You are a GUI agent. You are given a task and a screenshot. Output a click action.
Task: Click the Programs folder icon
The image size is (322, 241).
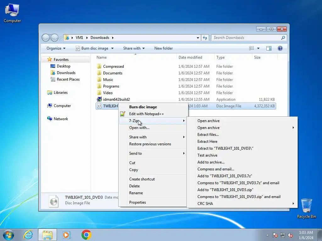[x=99, y=86]
